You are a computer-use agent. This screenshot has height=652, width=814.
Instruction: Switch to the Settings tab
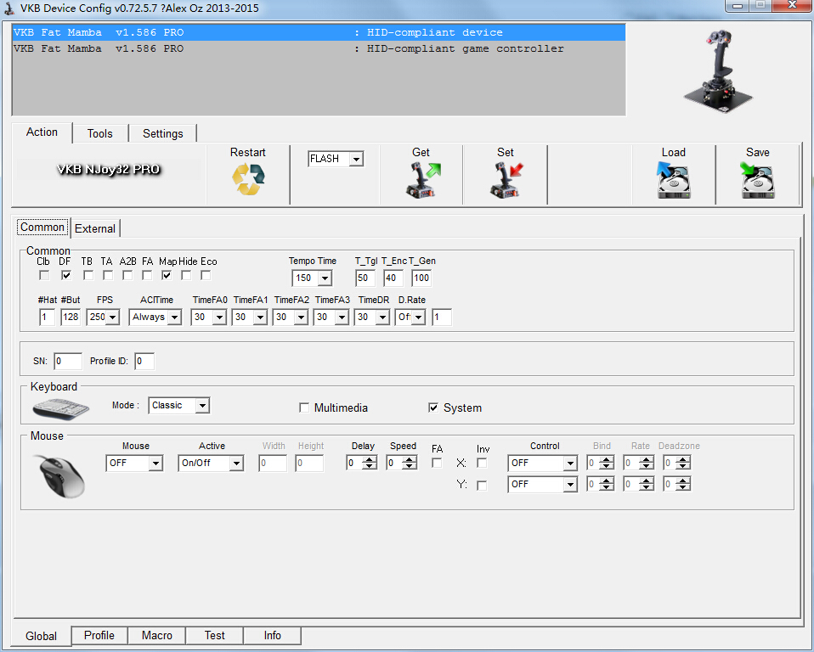tap(162, 134)
